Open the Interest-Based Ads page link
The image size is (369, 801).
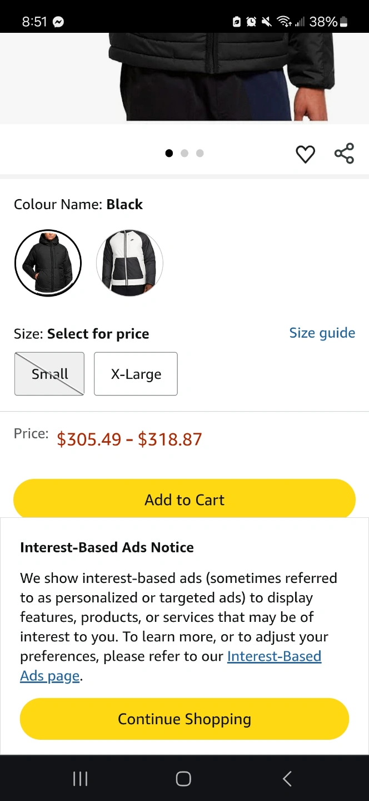273,656
